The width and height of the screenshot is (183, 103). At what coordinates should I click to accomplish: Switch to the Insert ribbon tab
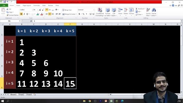click(x=18, y=5)
